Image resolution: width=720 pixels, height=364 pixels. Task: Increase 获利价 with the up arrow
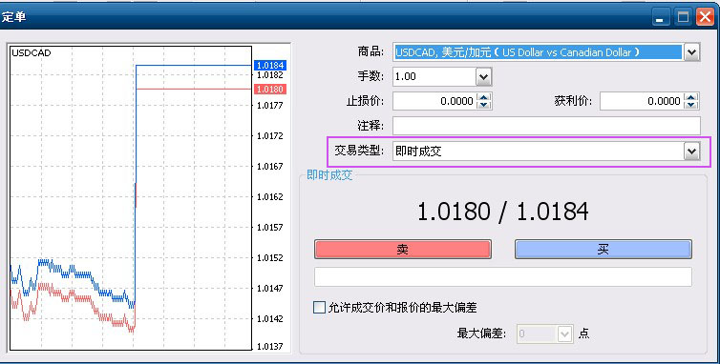690,97
